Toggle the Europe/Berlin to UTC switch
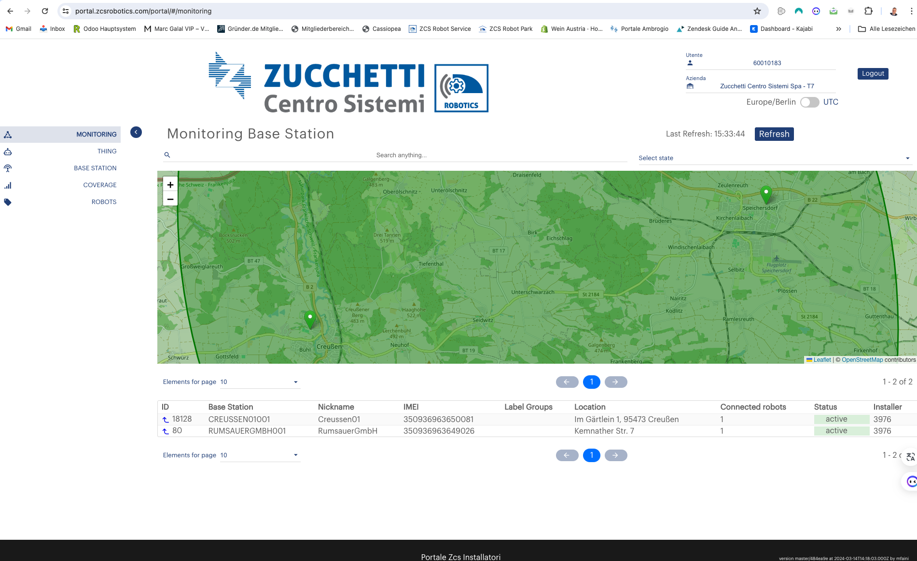 809,102
